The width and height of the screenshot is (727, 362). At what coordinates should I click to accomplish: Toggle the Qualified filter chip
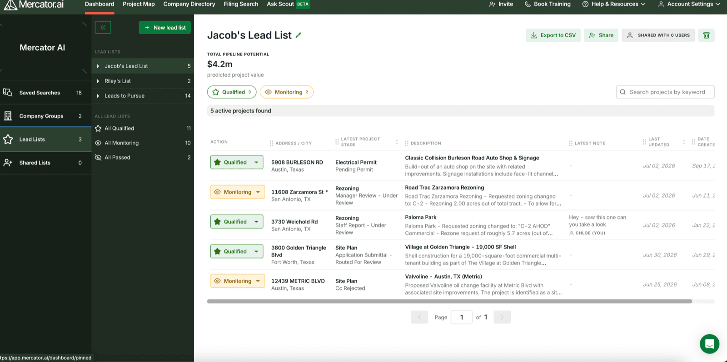pos(232,92)
